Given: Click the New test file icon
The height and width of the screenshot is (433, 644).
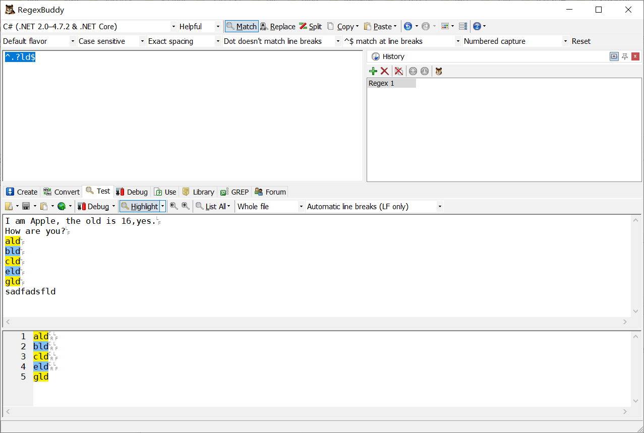Looking at the screenshot, I should click(x=9, y=206).
